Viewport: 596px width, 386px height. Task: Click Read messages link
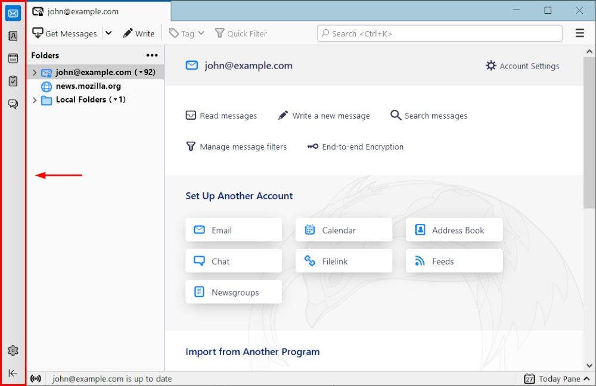tap(221, 116)
